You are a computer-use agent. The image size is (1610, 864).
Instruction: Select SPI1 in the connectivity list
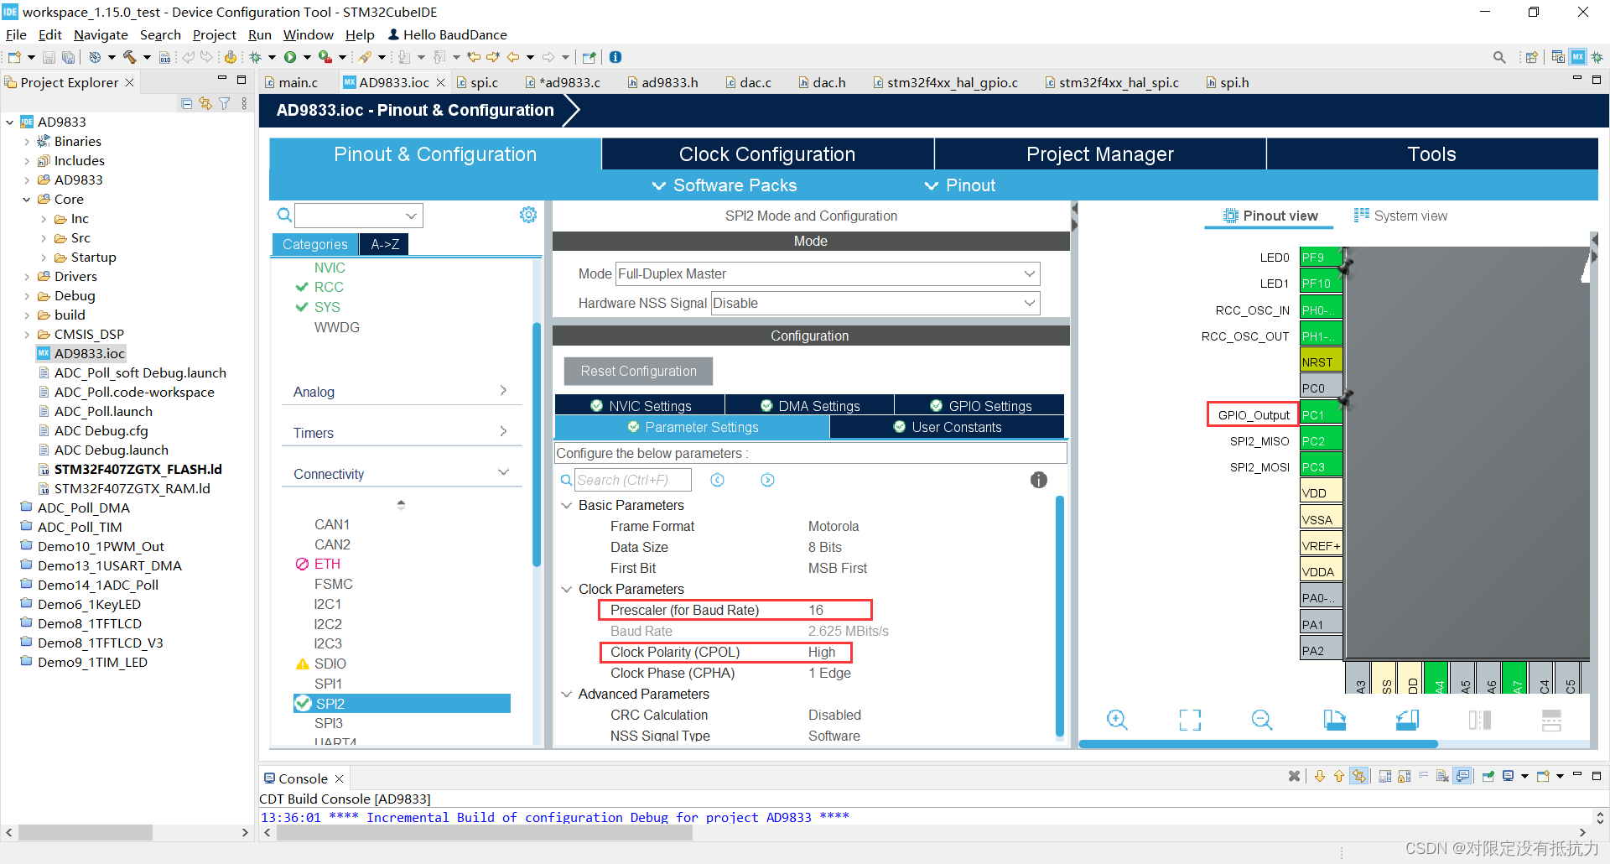point(328,684)
